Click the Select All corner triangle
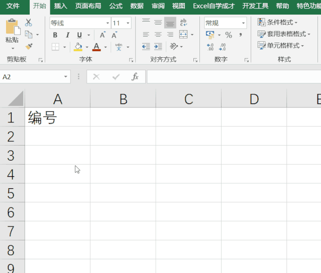The width and height of the screenshot is (321, 273). (16, 98)
